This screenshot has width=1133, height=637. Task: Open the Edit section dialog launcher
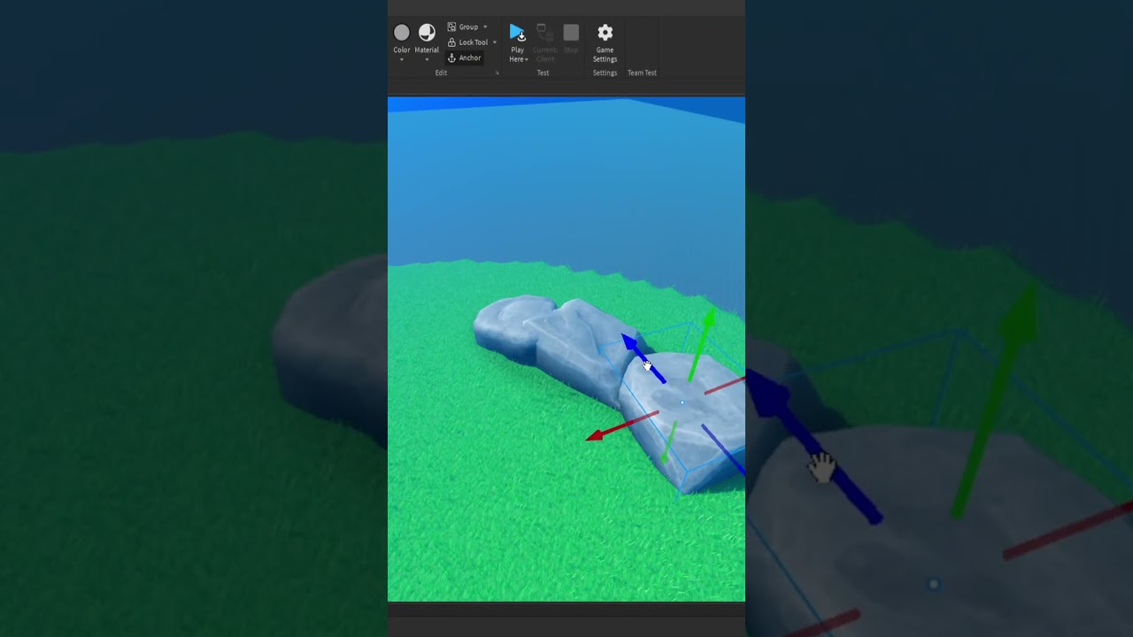[497, 73]
